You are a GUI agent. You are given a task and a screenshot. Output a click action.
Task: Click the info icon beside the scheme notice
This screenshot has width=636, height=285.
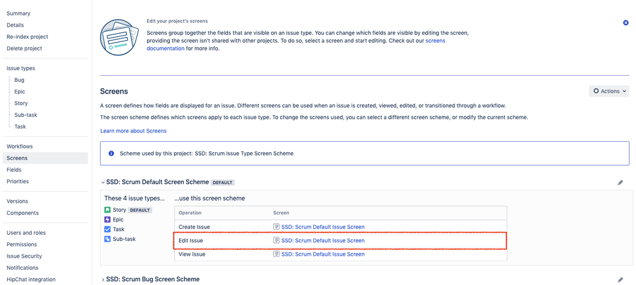point(111,154)
